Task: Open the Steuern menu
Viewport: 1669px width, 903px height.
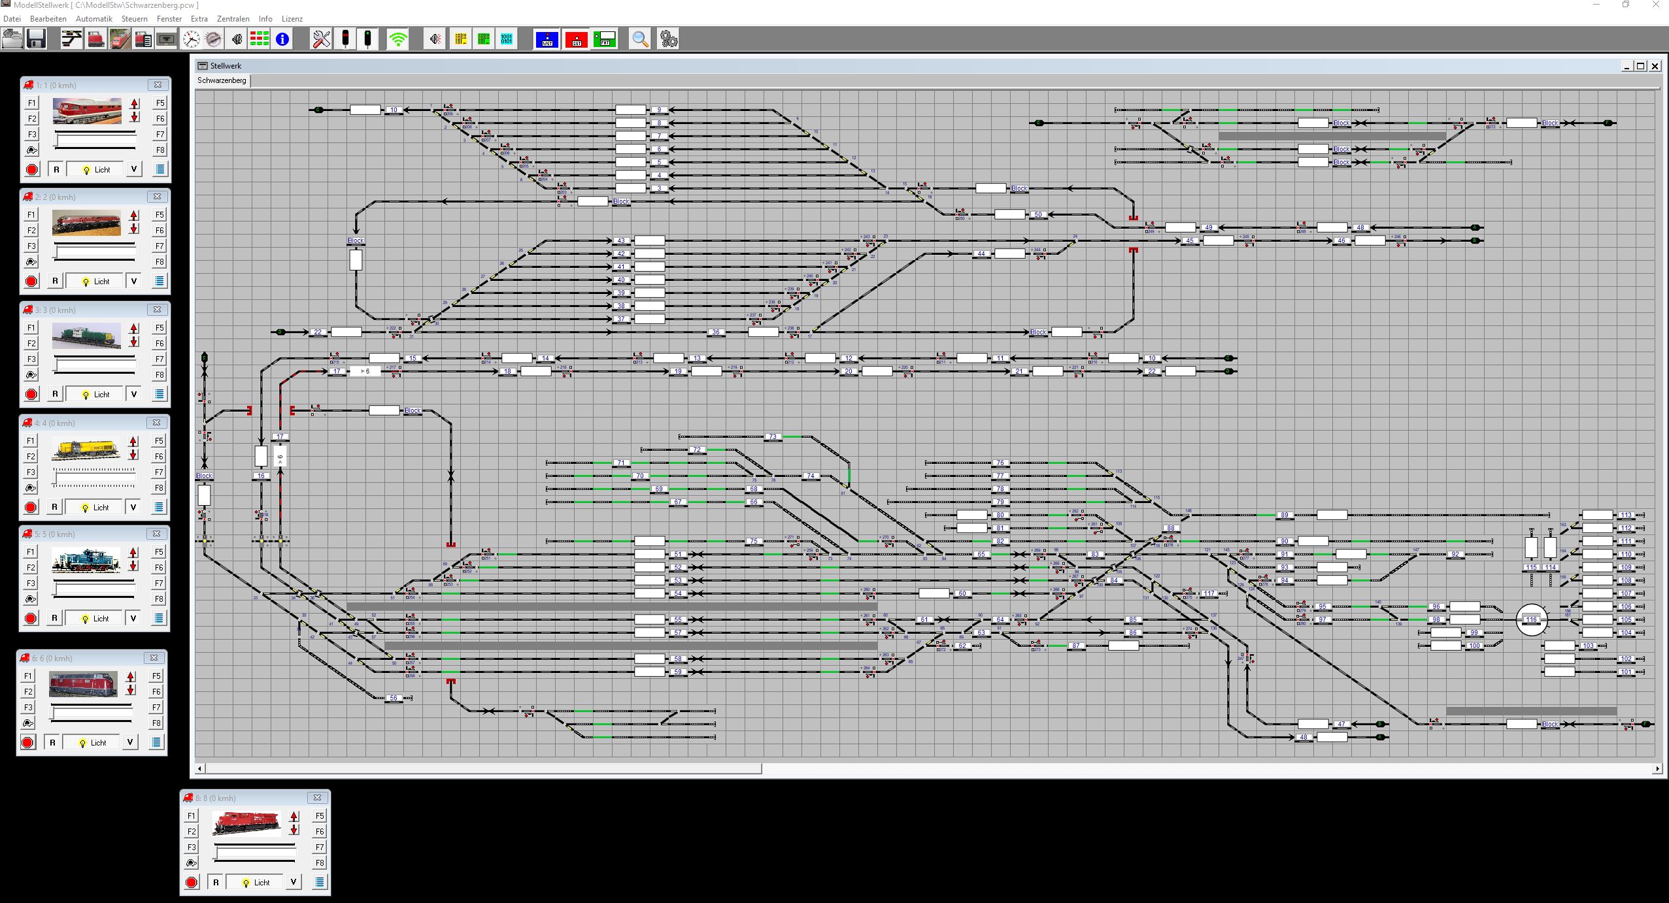Action: click(x=134, y=19)
